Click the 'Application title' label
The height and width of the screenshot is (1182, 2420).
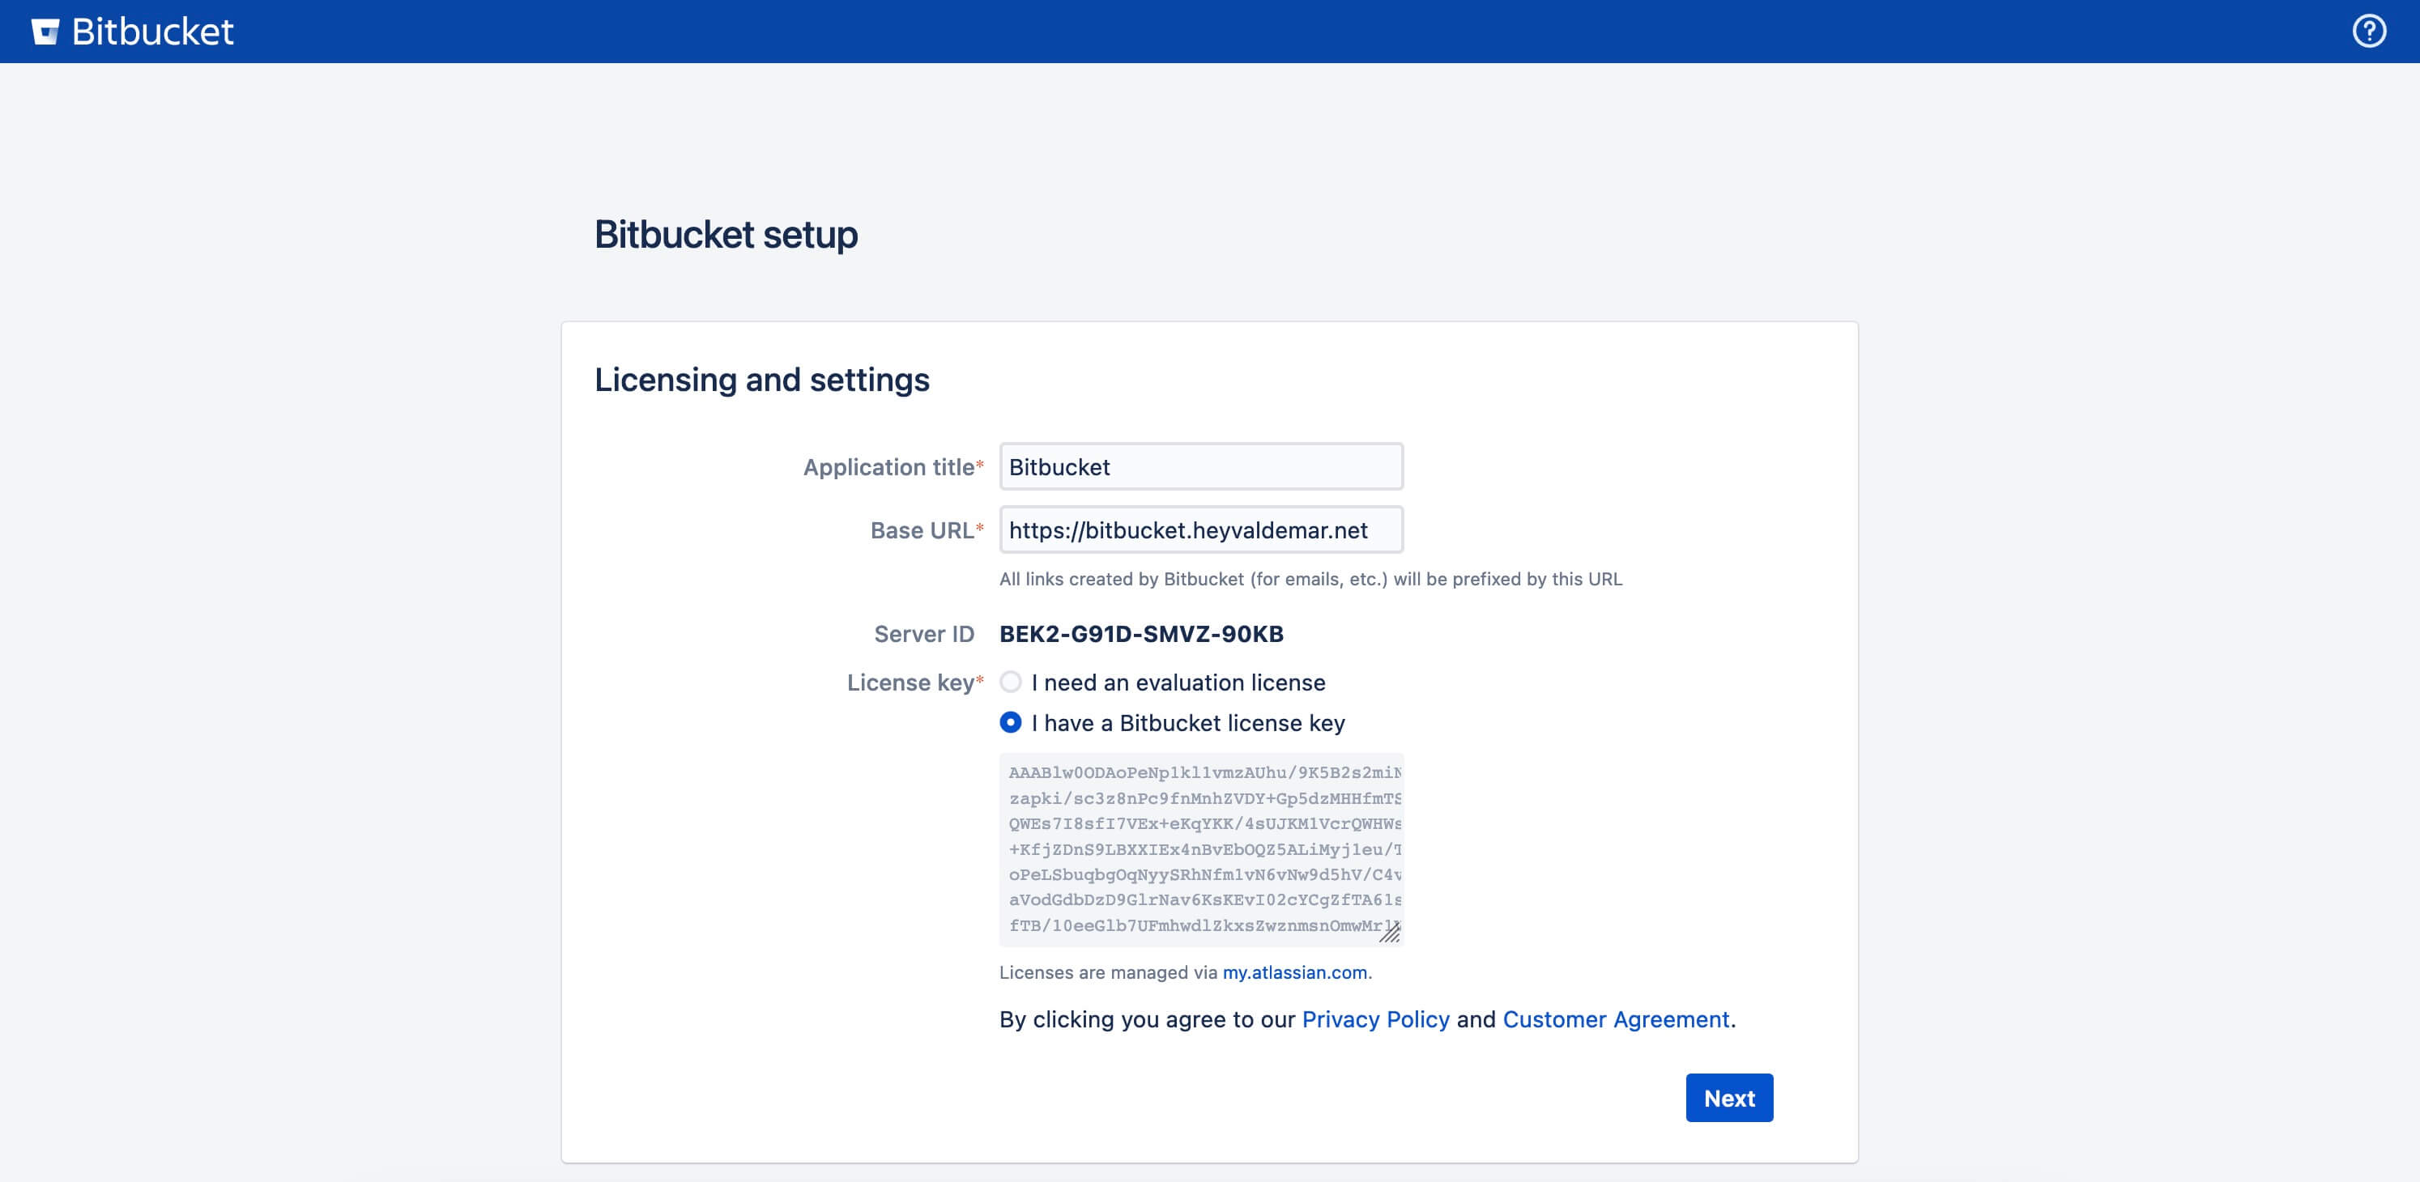click(x=888, y=466)
